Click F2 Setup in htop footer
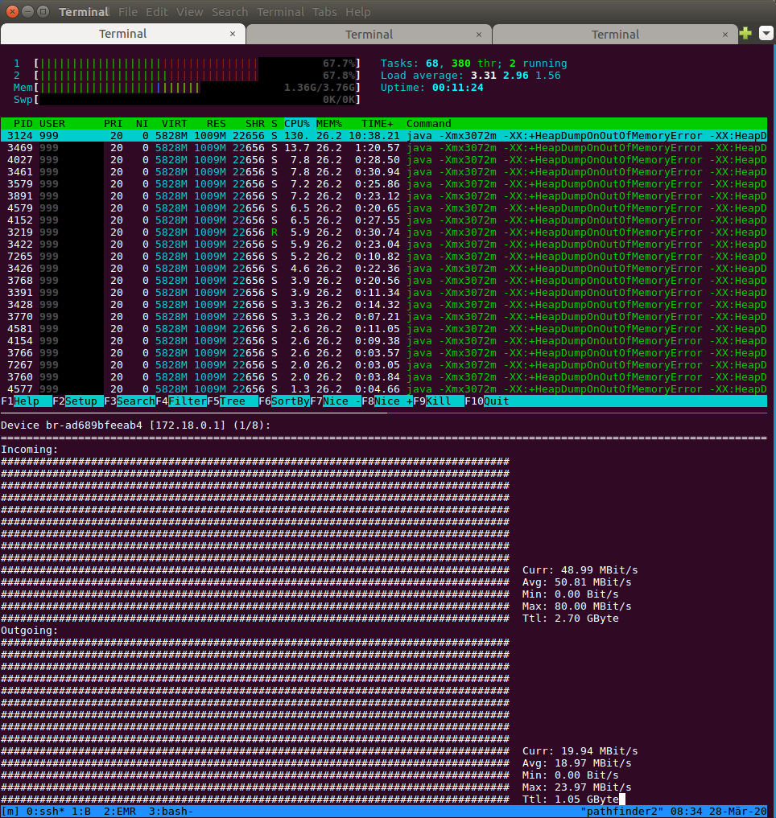The width and height of the screenshot is (776, 818). point(78,401)
